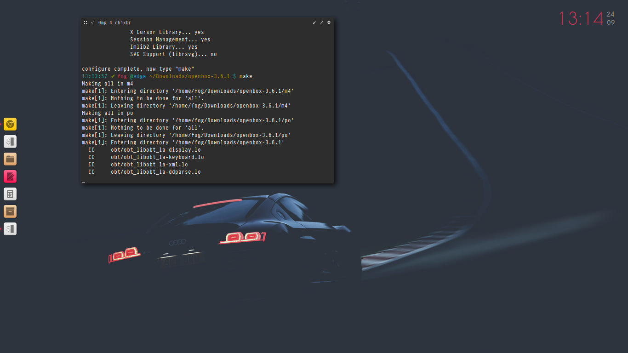Click the terminal cursor on the last line
The image size is (628, 353).
coord(83,182)
